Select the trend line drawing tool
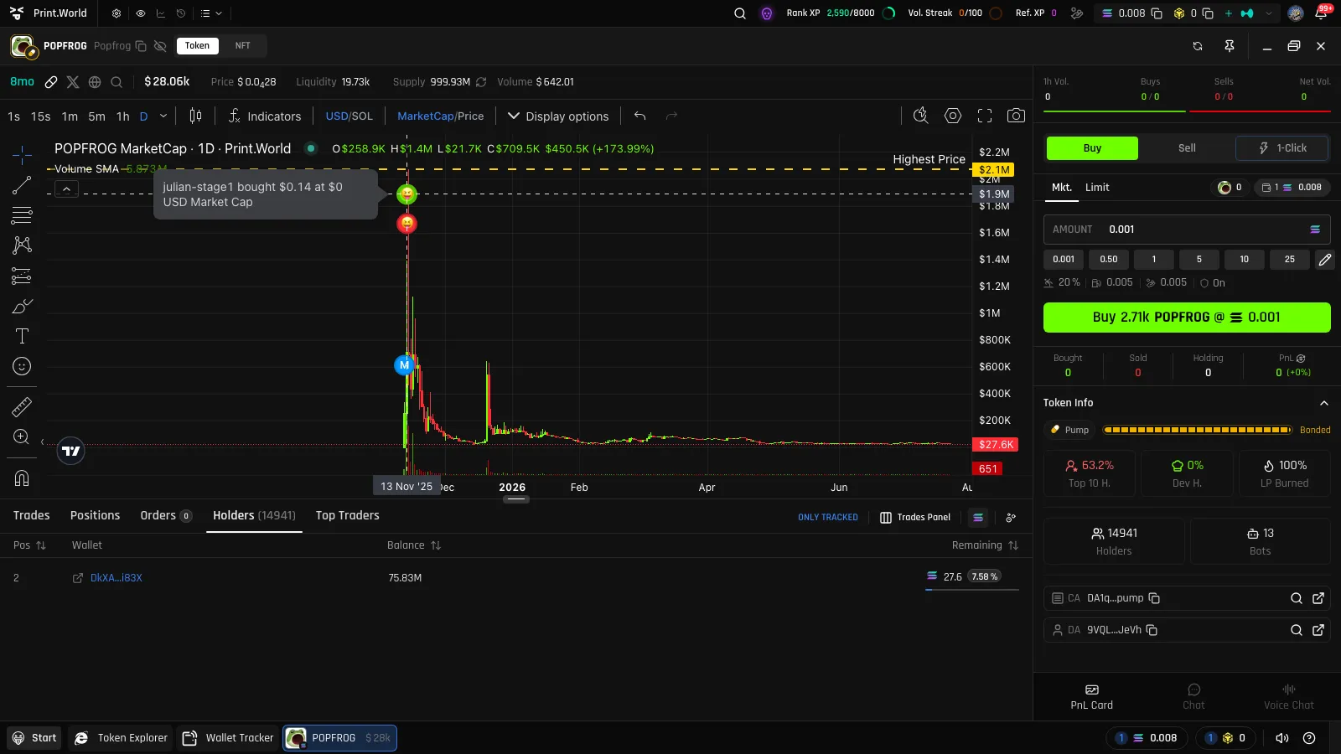Image resolution: width=1341 pixels, height=754 pixels. 22,185
